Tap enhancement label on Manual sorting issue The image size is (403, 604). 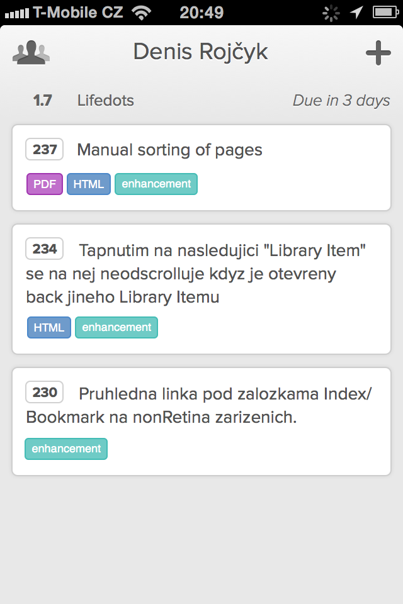(156, 184)
